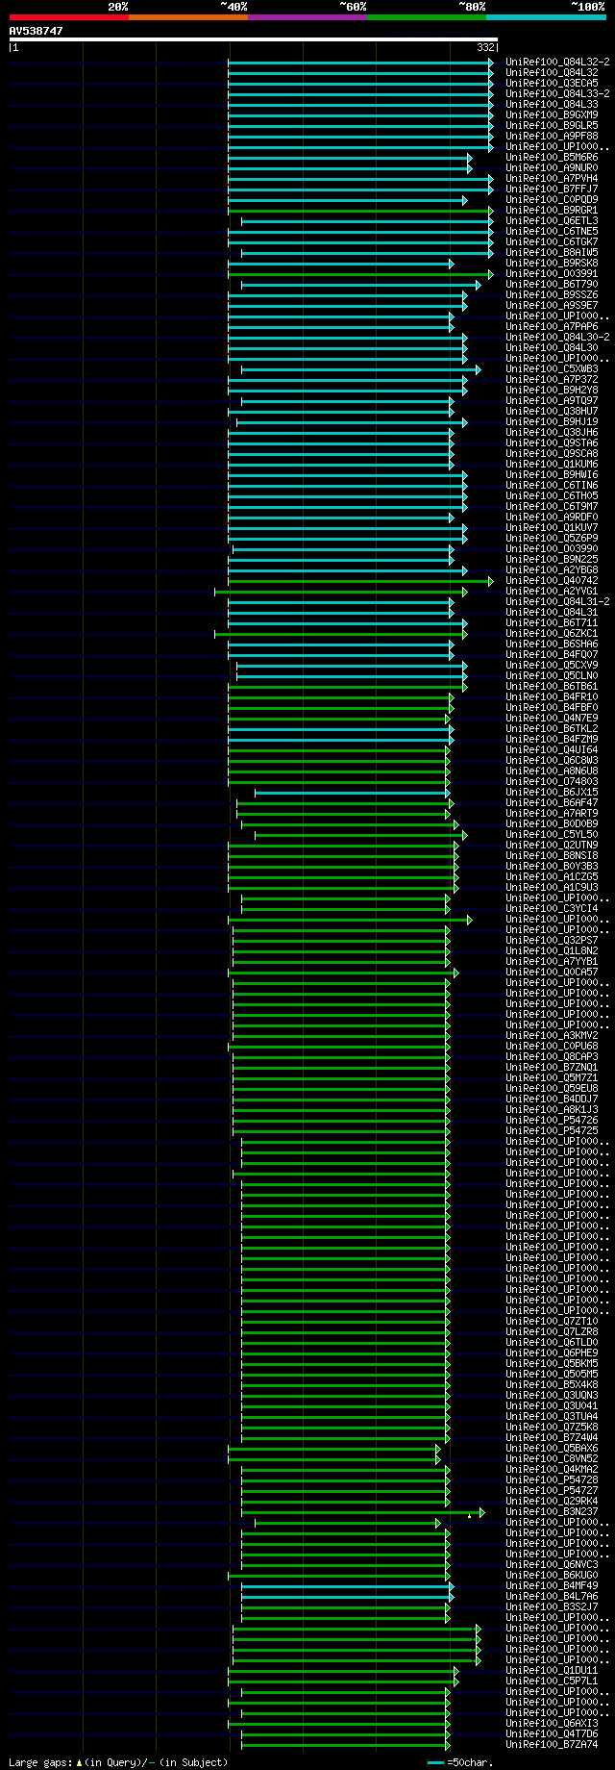Open hit UniRef100_B4FZM9
Viewport: 615px width, 1770px height.
click(552, 739)
